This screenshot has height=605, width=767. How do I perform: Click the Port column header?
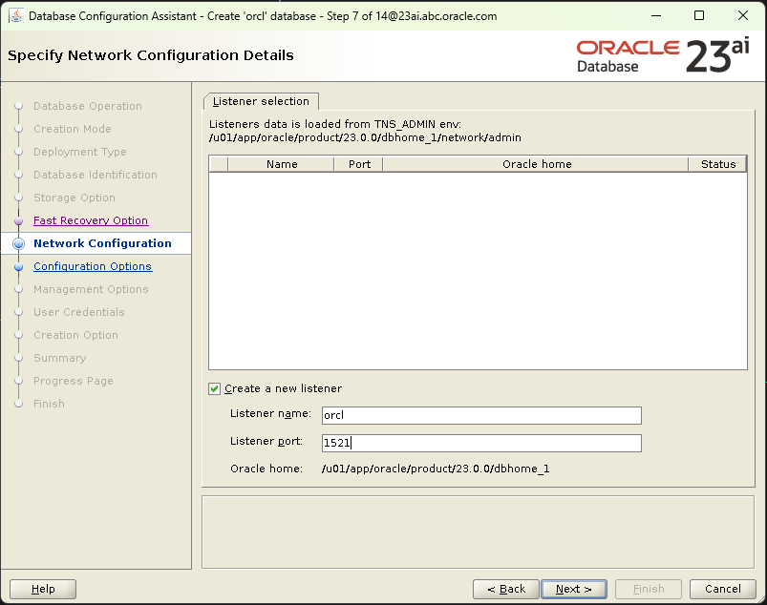(x=358, y=163)
